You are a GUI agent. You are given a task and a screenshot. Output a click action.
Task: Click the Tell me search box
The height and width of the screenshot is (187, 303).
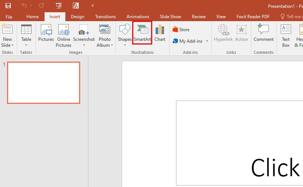click(291, 17)
